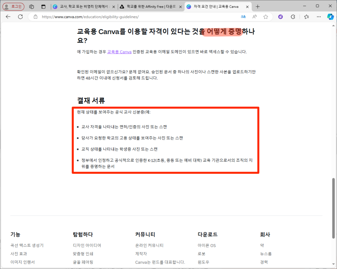The image size is (337, 269).
Task: Open the 아이폰 OS download link
Action: [207, 245]
